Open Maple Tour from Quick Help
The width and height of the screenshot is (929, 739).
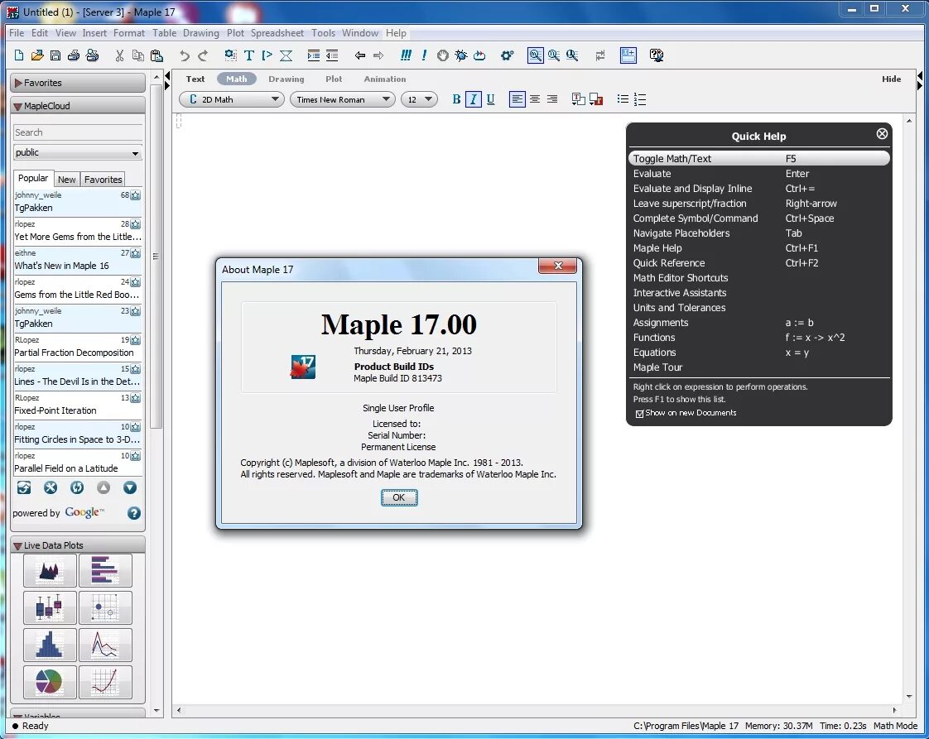657,367
